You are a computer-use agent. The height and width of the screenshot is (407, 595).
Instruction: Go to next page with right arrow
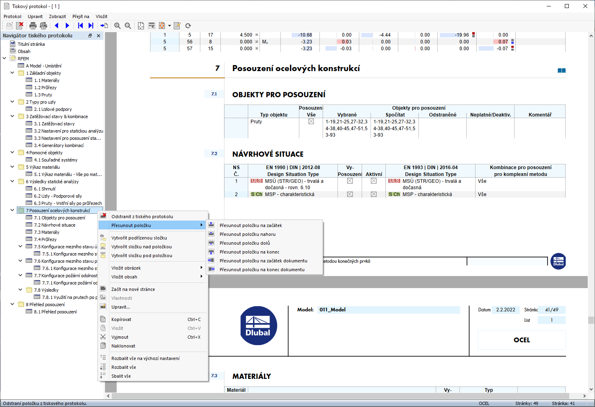(67, 26)
